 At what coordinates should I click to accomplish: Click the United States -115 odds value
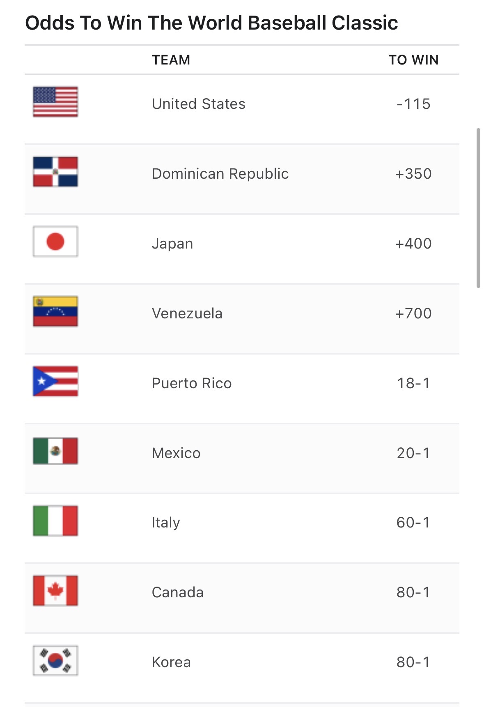(x=413, y=104)
